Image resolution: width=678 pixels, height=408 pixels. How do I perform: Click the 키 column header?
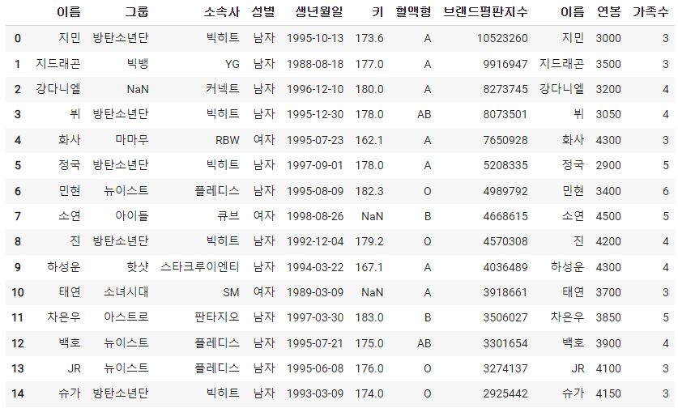377,11
